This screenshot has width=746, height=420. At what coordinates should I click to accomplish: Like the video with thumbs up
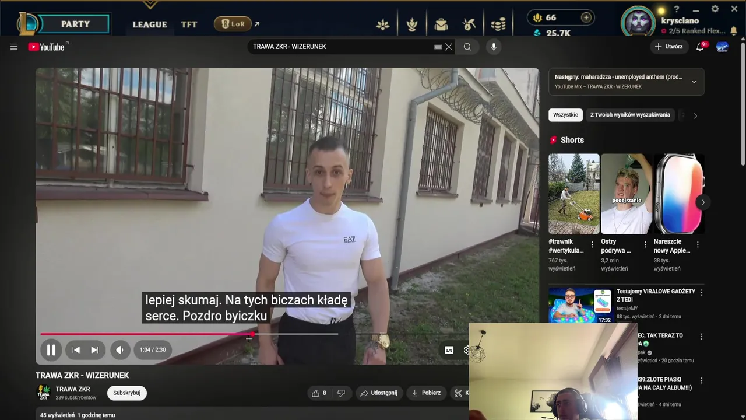(318, 393)
